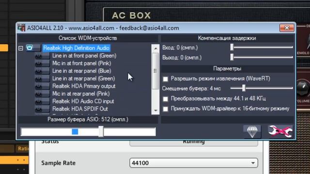Viewport: 310px width, 174px height.
Task: Select Mic in at rear panel (Pink) entry
Action: point(81,94)
